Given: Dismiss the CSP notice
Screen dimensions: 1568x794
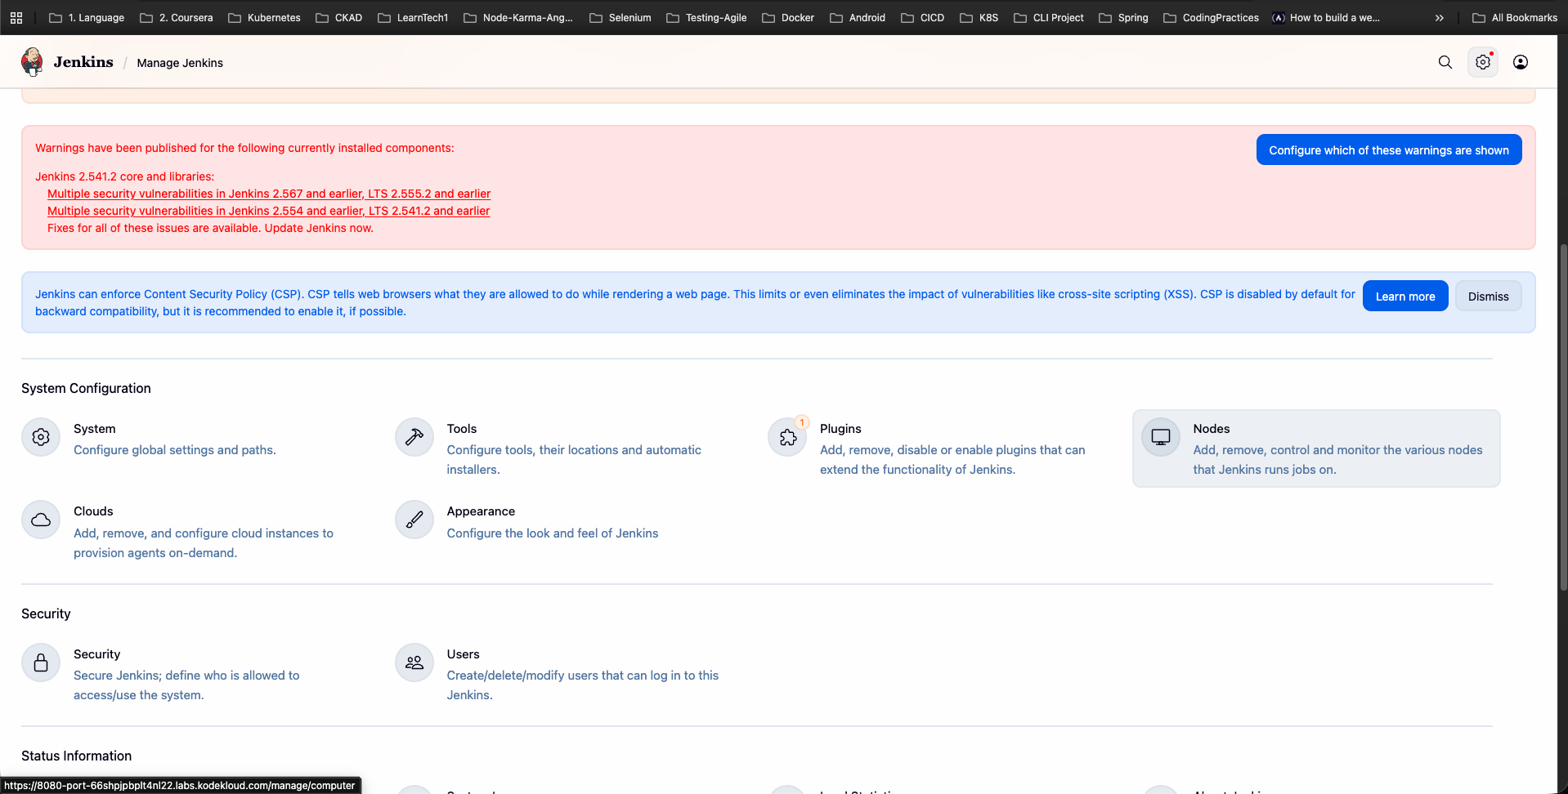Looking at the screenshot, I should pyautogui.click(x=1488, y=296).
